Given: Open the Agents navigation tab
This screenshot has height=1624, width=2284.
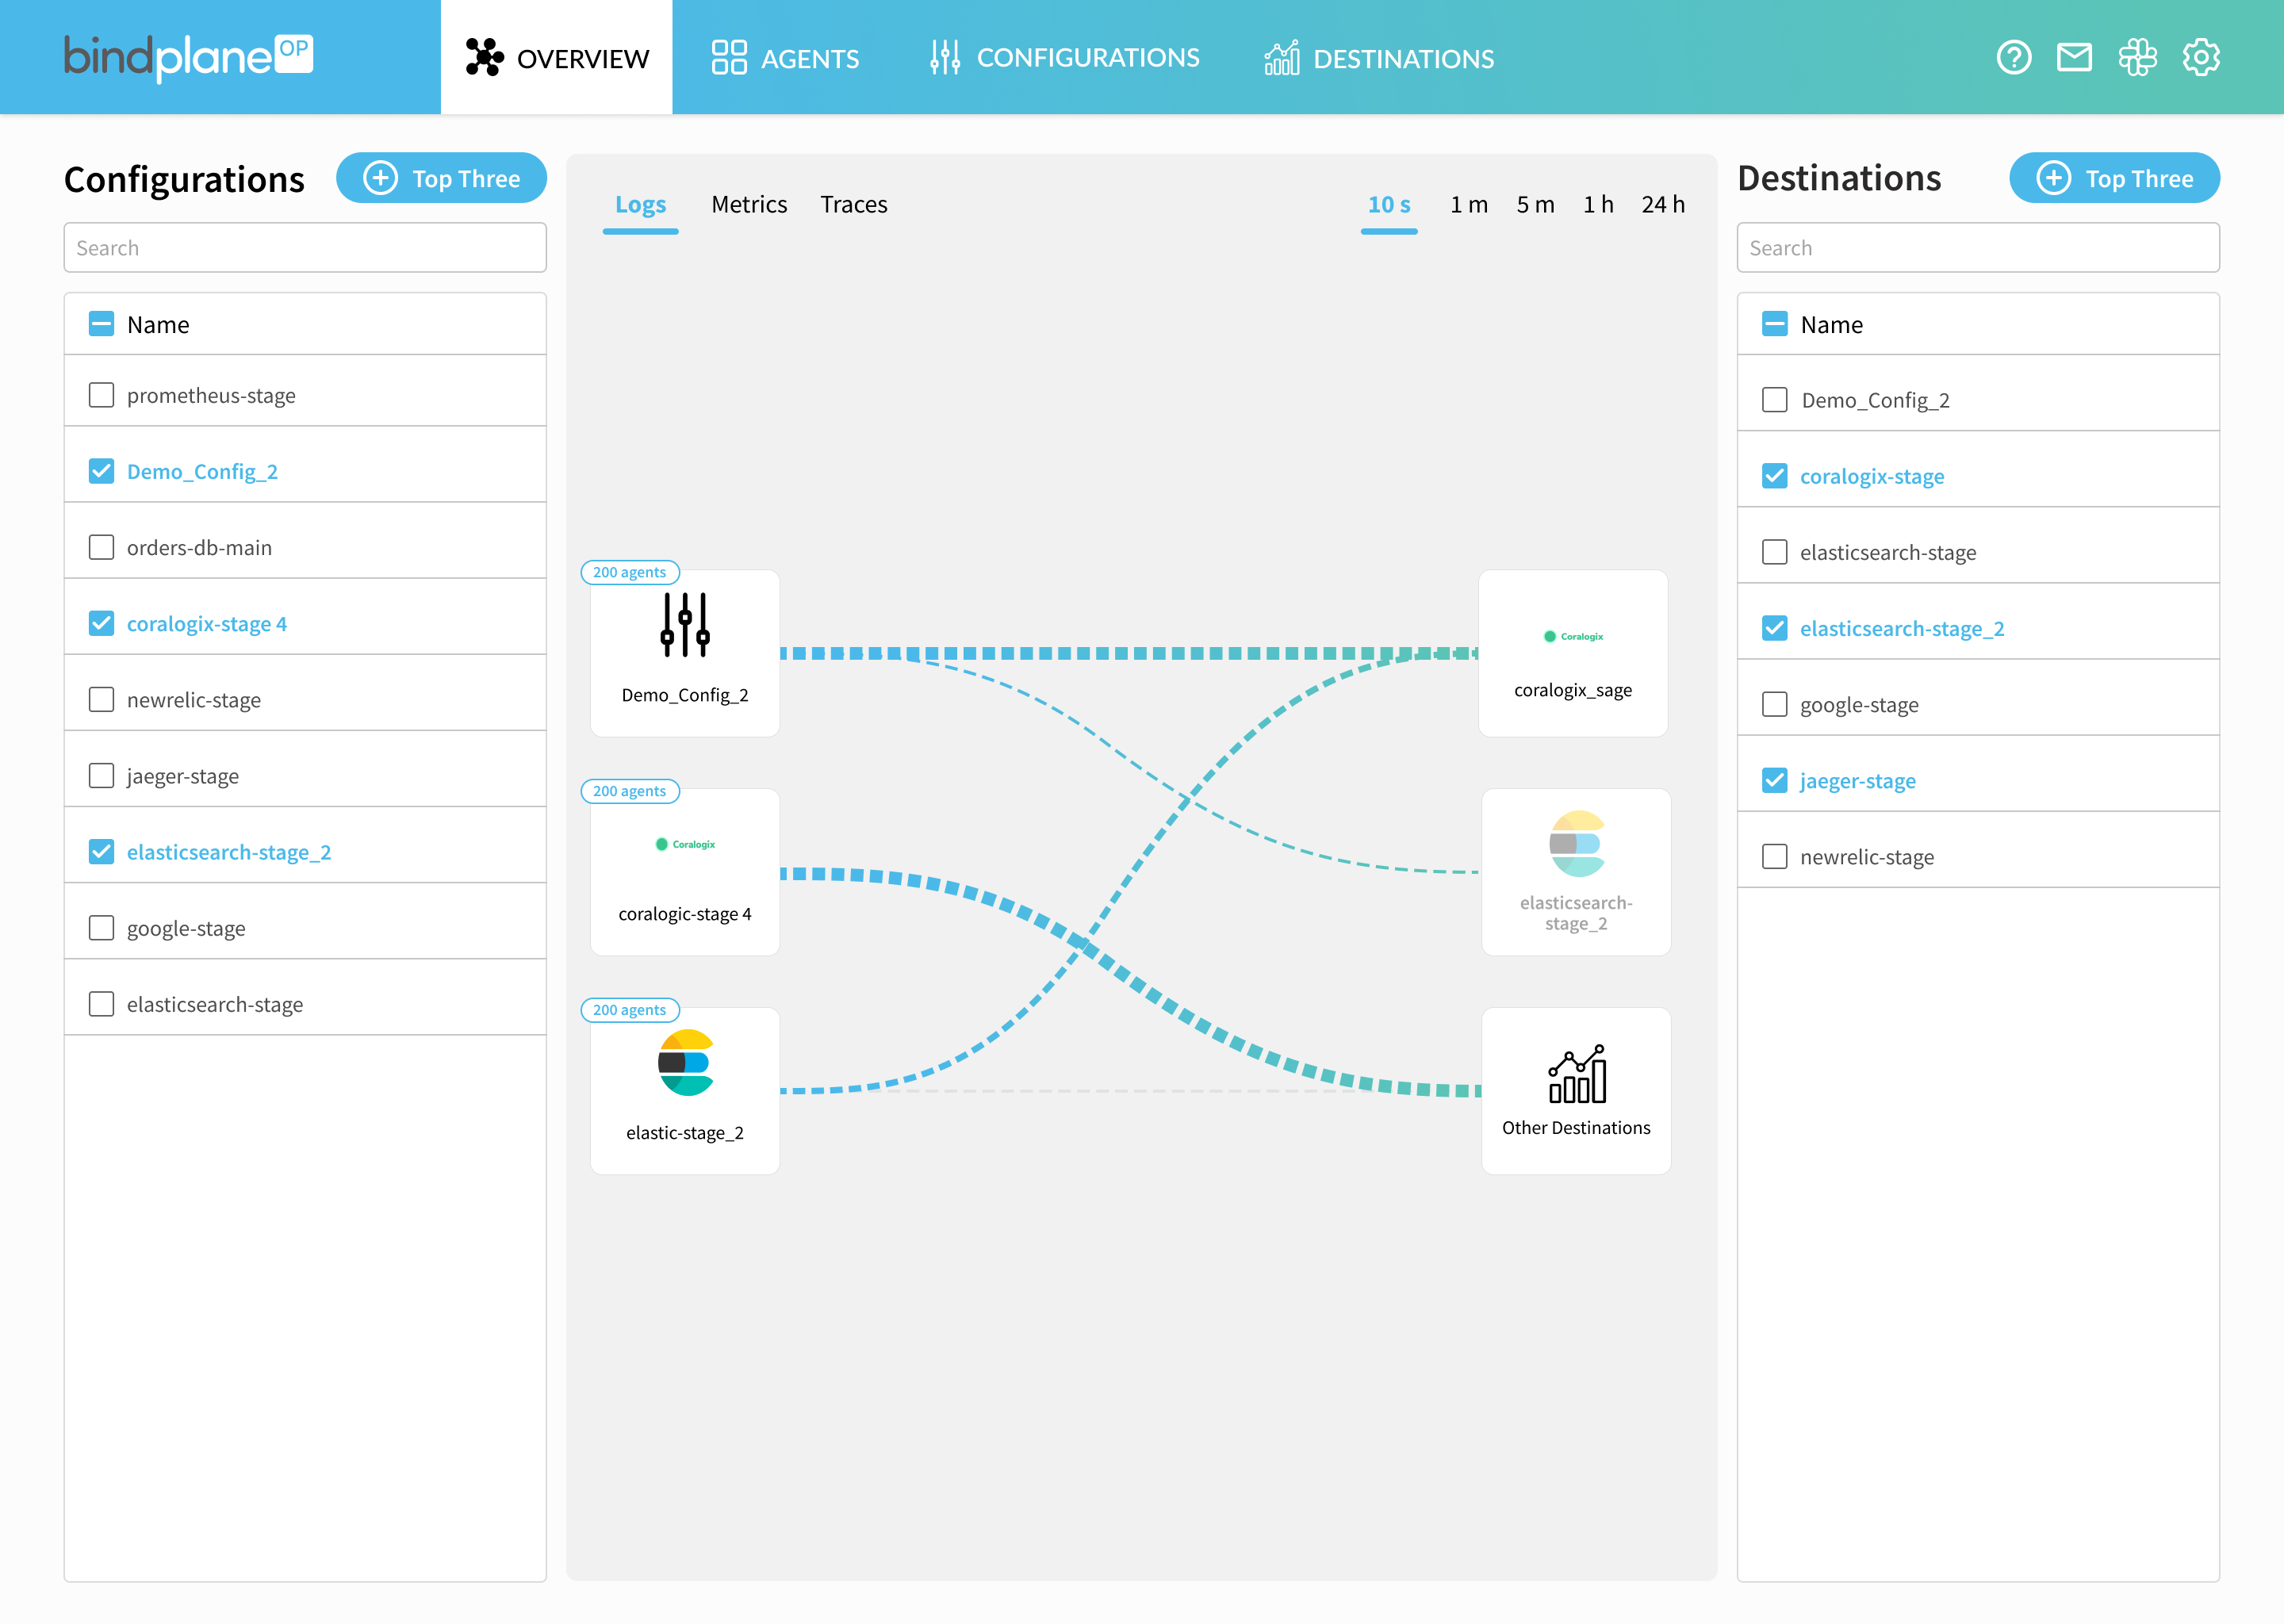Looking at the screenshot, I should (x=785, y=58).
